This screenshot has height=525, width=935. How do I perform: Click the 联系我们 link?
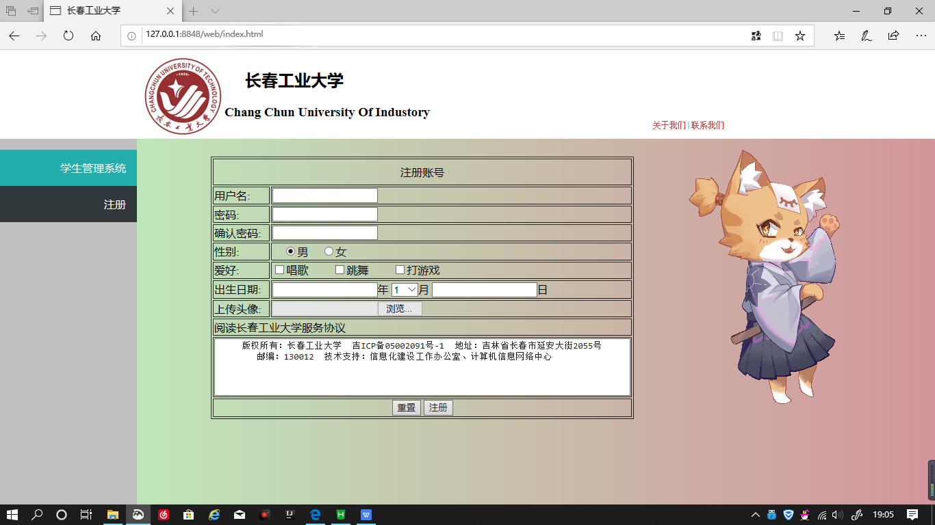click(708, 125)
